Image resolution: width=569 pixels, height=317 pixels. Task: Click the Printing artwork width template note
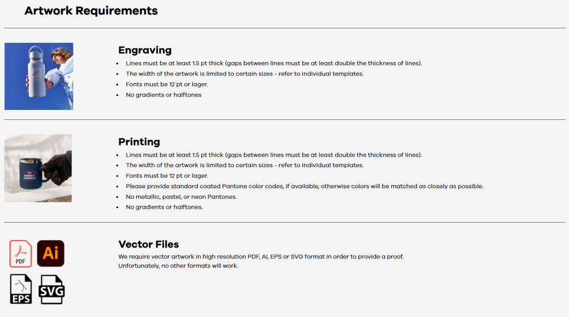pyautogui.click(x=244, y=165)
